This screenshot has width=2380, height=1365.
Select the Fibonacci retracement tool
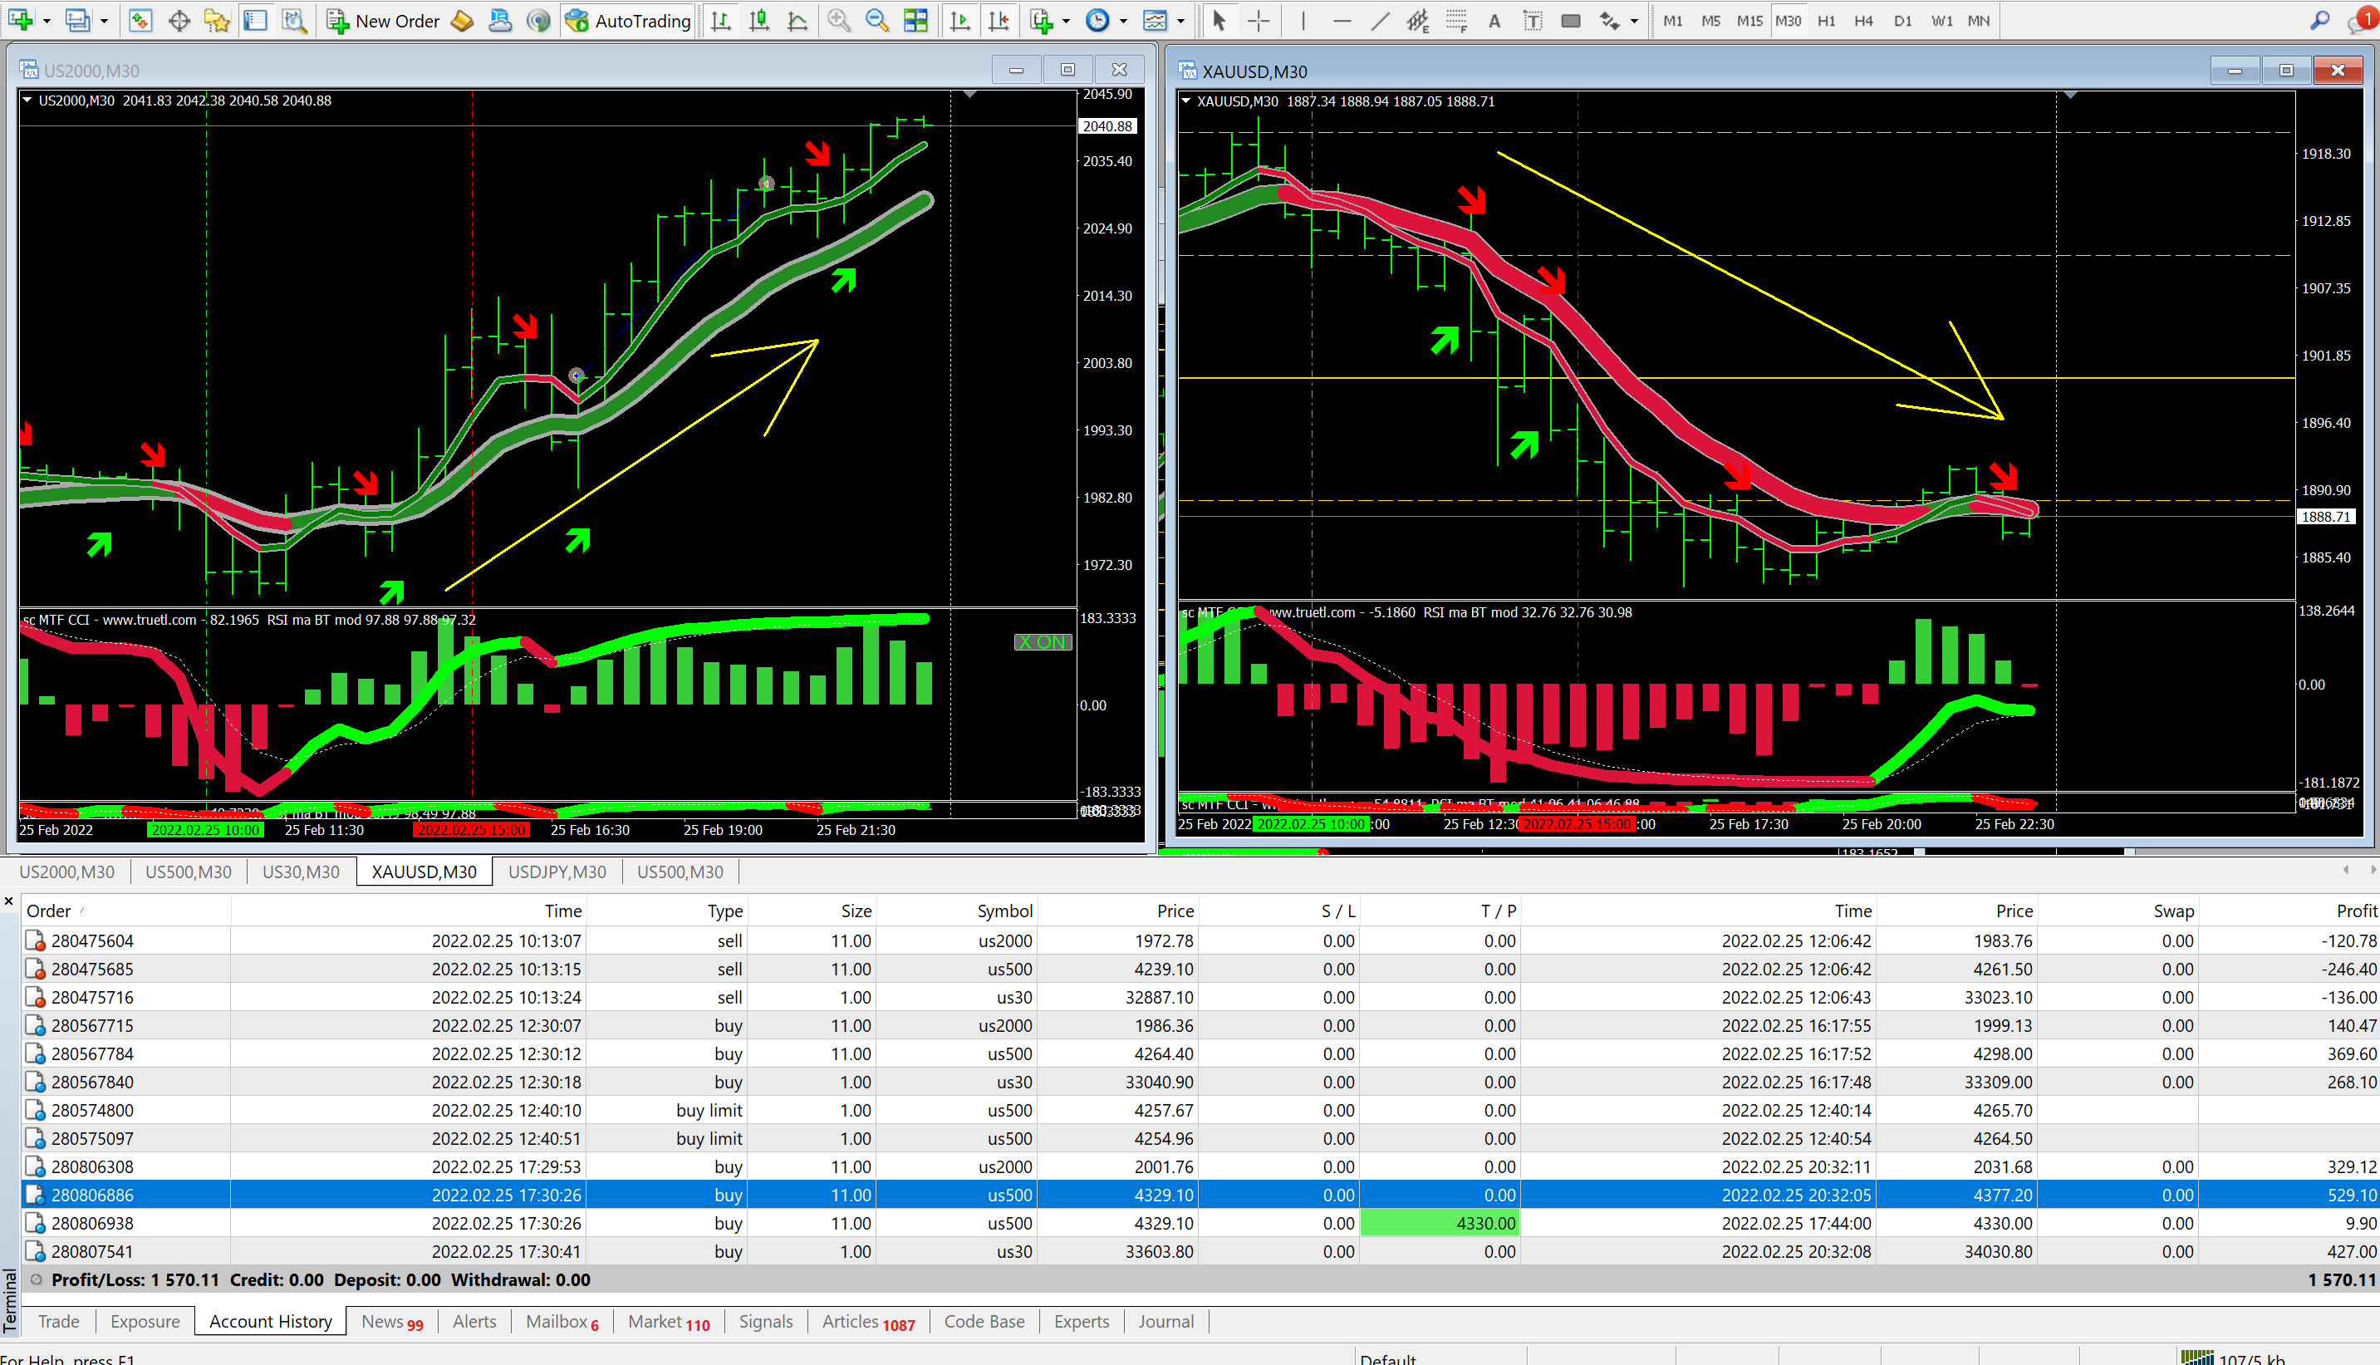pos(1455,21)
